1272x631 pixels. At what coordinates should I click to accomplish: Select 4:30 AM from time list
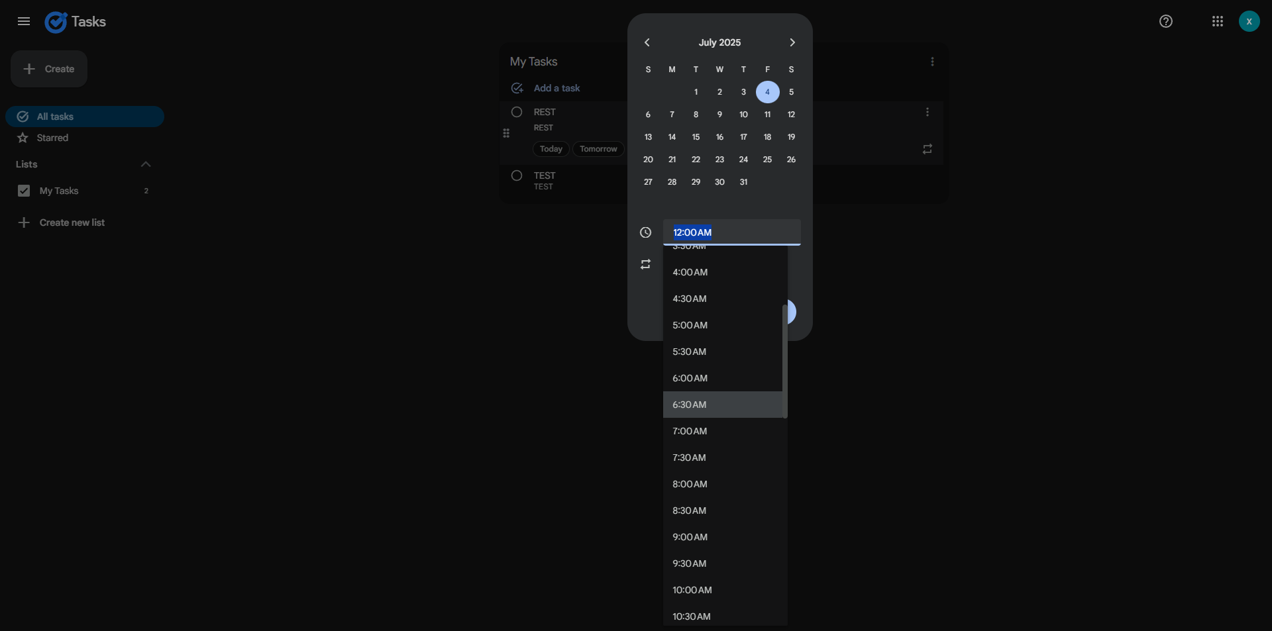pyautogui.click(x=723, y=299)
